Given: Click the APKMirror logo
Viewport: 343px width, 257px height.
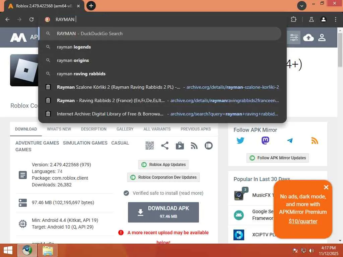Looking at the screenshot, I should [18, 37].
